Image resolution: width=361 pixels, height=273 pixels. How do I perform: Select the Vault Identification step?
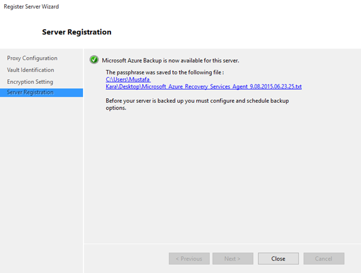coord(30,70)
